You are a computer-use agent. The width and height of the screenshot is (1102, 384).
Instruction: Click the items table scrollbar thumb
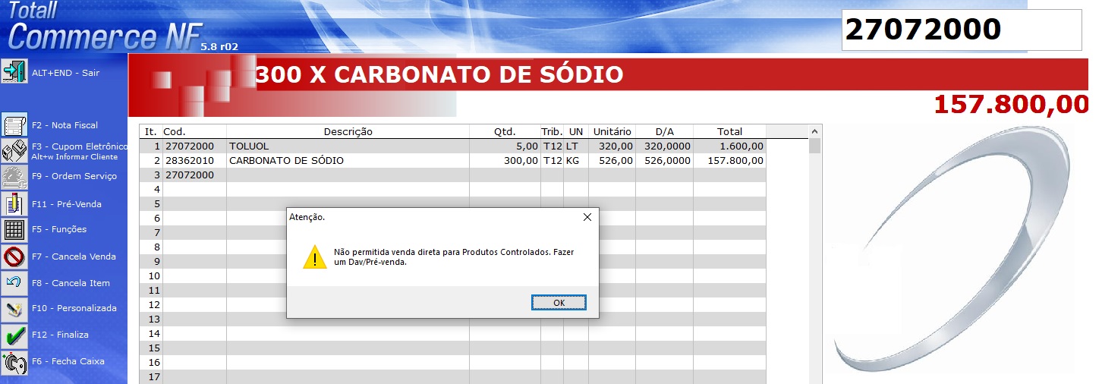tap(815, 146)
